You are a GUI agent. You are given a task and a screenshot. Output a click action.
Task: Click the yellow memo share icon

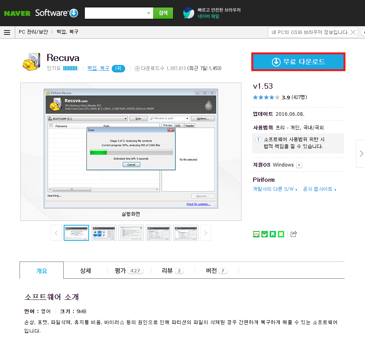(281, 234)
